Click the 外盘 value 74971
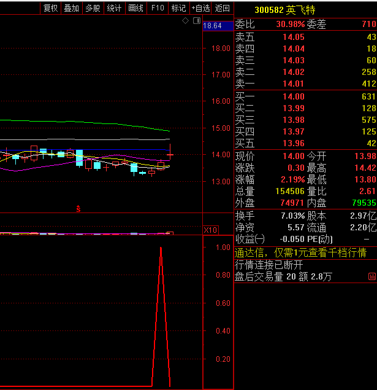This screenshot has height=390, width=377. [x=292, y=203]
